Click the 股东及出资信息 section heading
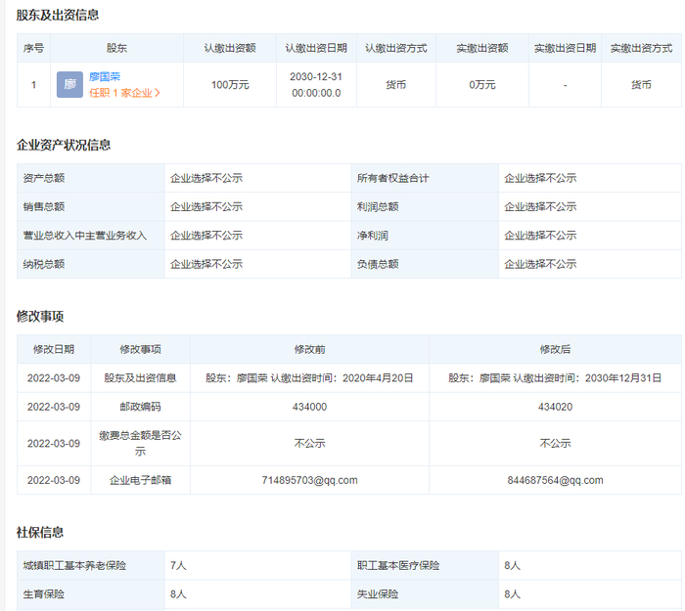 click(x=58, y=16)
